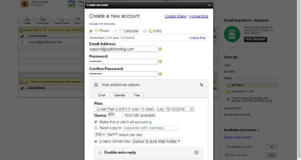Expand the Enable auto reply panel

coord(196,152)
